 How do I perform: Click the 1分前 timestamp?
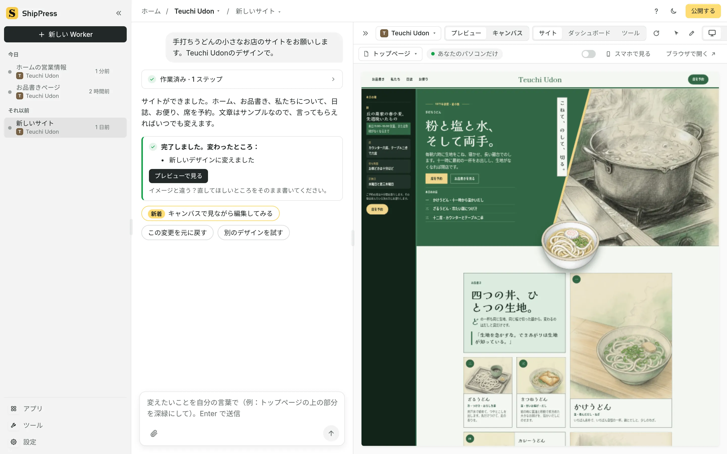102,71
